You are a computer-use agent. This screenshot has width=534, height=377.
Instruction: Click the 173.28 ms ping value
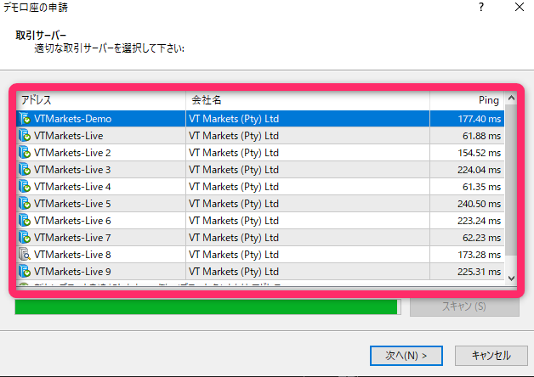480,255
